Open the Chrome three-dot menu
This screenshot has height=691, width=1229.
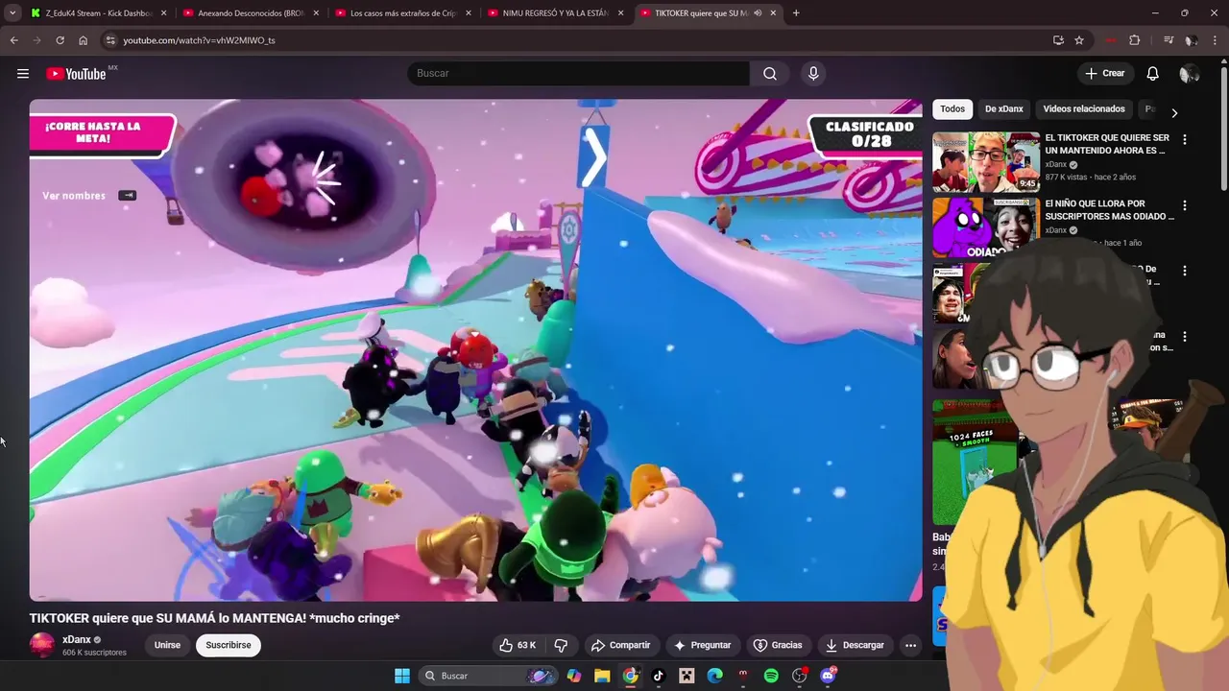point(1216,40)
